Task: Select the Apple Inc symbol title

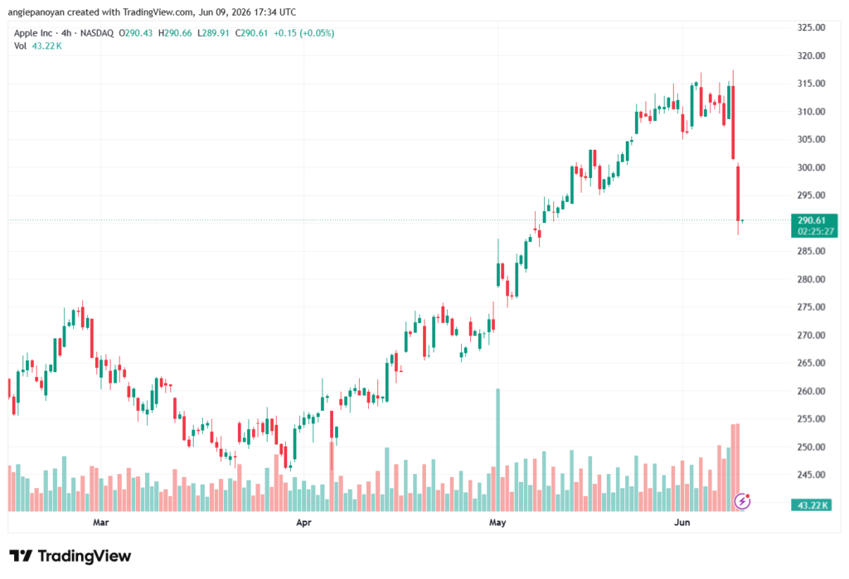Action: click(33, 33)
